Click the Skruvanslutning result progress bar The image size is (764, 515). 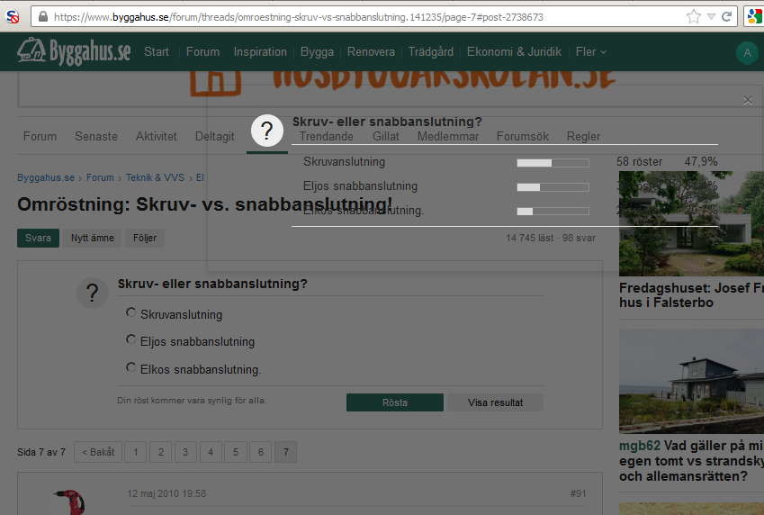(x=553, y=163)
